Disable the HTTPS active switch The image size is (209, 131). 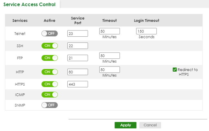tap(49, 84)
